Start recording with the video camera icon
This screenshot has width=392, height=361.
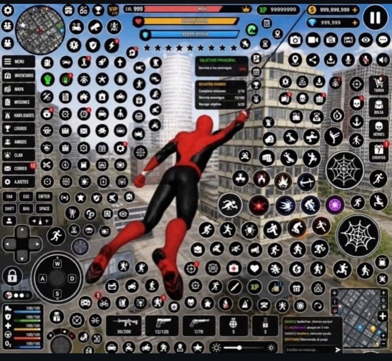coord(313,40)
